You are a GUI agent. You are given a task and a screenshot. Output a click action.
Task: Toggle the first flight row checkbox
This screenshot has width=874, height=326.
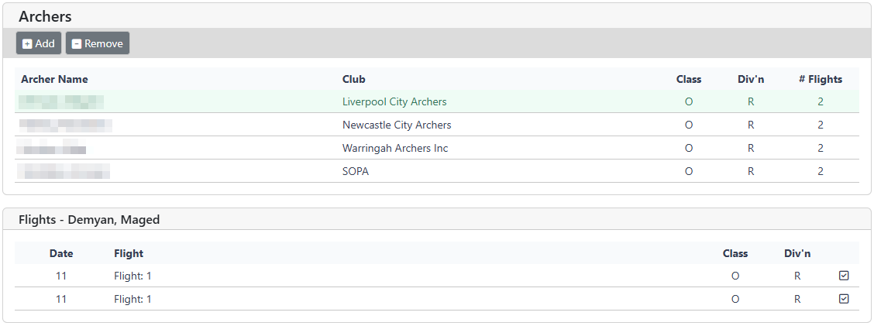click(844, 276)
